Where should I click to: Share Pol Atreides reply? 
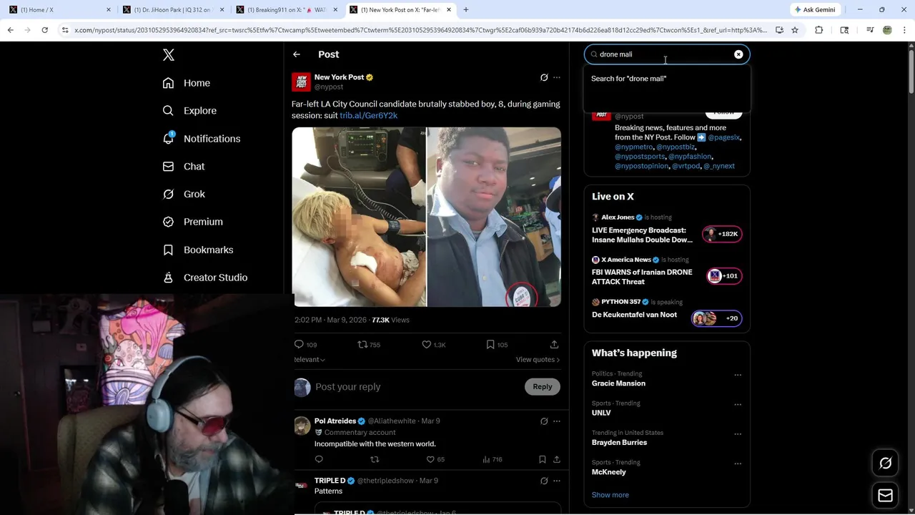click(x=557, y=459)
